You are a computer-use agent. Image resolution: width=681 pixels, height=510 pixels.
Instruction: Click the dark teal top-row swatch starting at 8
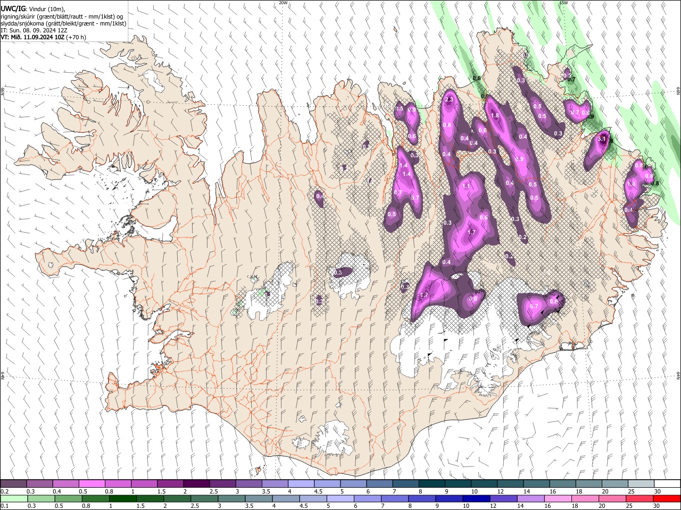[432, 483]
